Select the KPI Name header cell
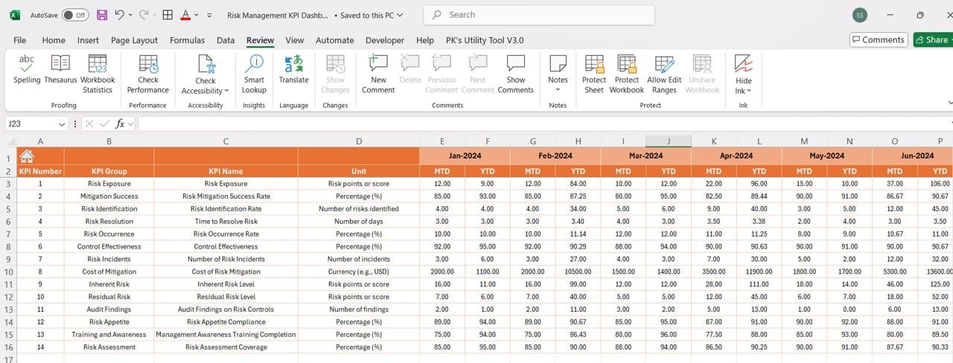953x363 pixels. (x=226, y=171)
